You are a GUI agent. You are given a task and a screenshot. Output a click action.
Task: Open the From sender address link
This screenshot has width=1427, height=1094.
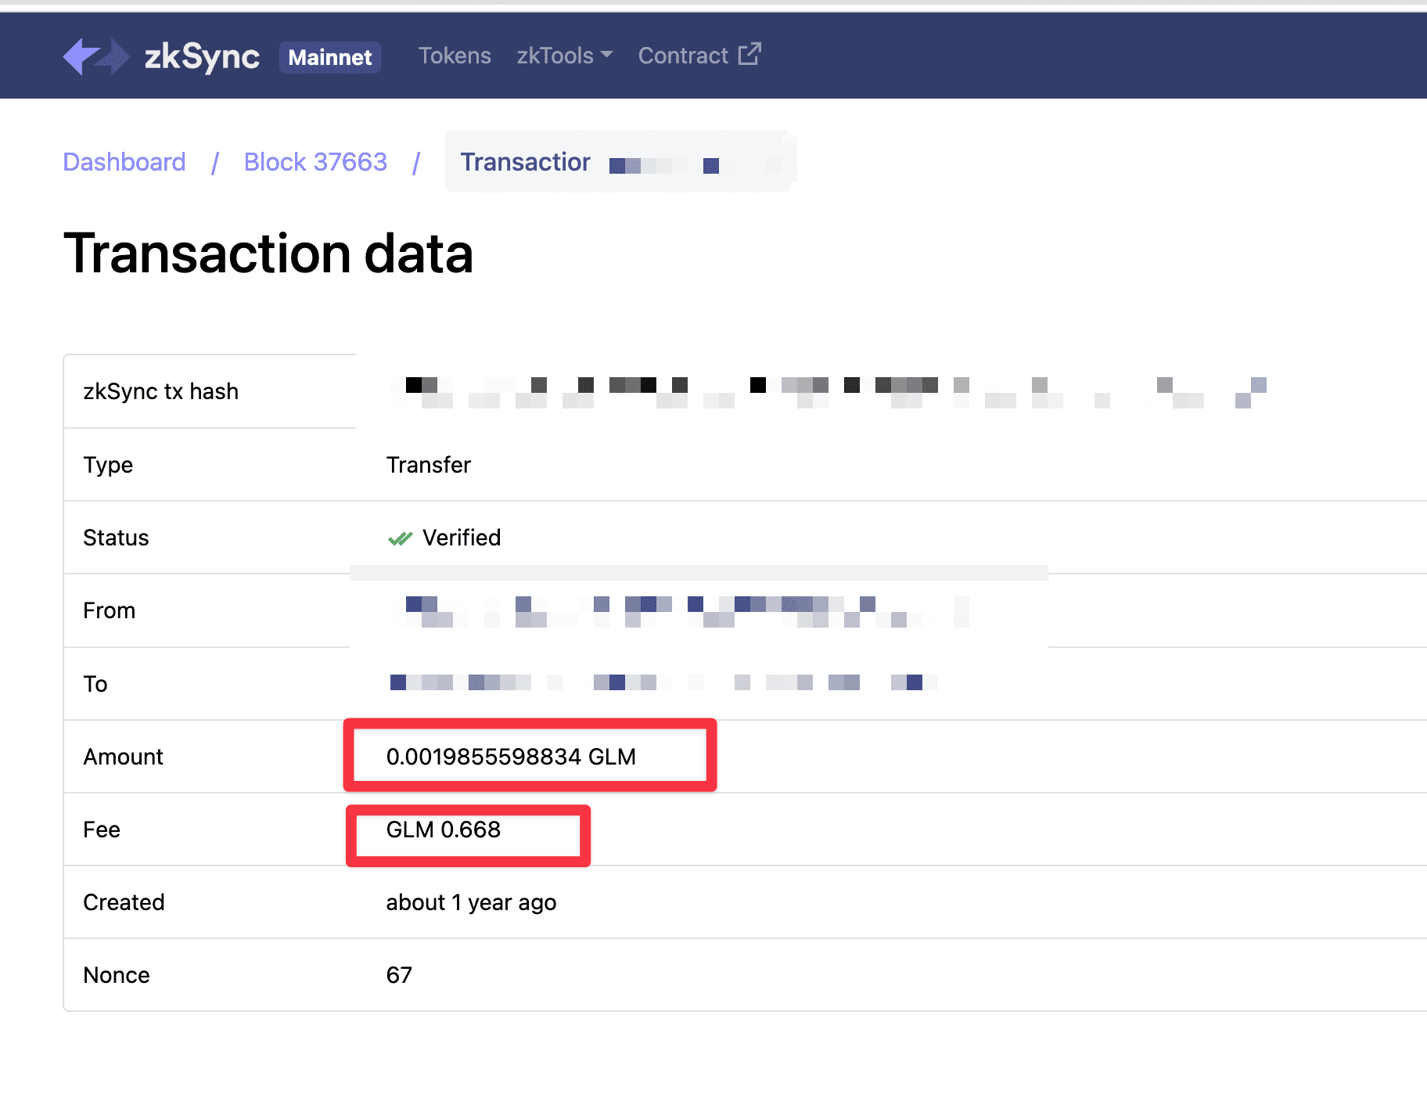pyautogui.click(x=679, y=611)
